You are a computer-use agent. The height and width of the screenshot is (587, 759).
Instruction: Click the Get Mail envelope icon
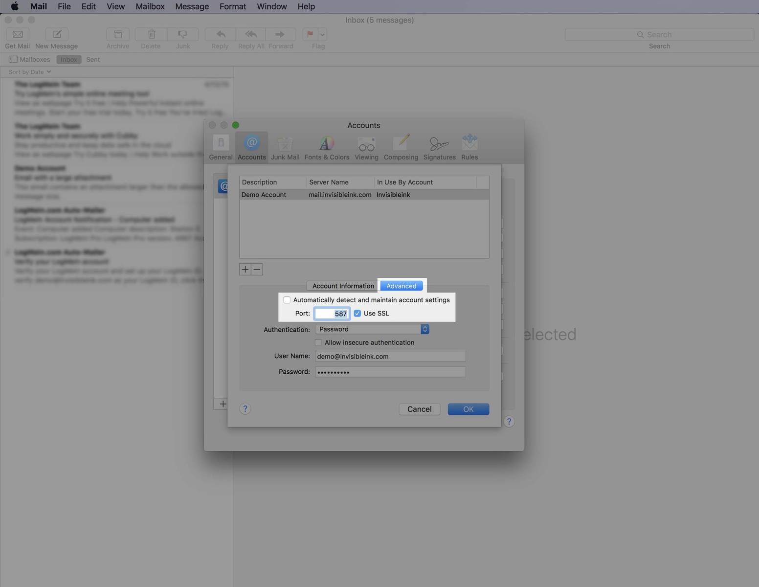[18, 34]
